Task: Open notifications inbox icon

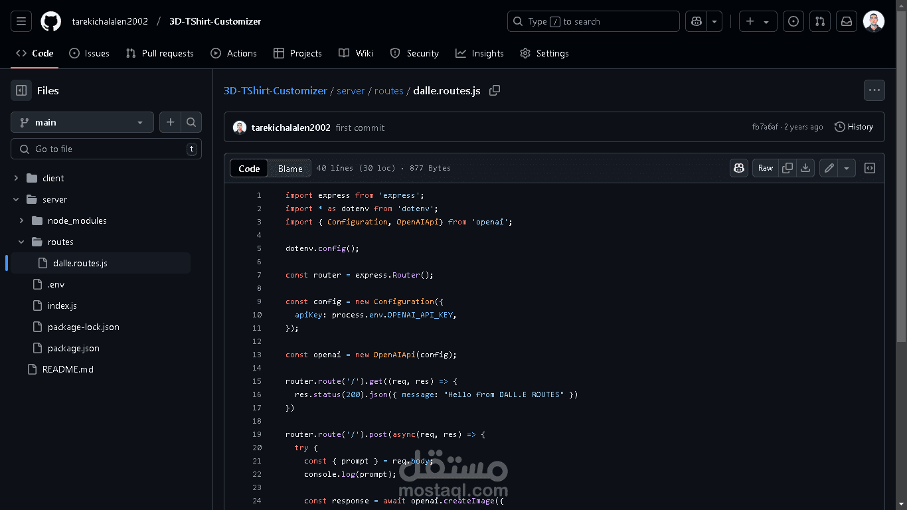Action: (847, 21)
